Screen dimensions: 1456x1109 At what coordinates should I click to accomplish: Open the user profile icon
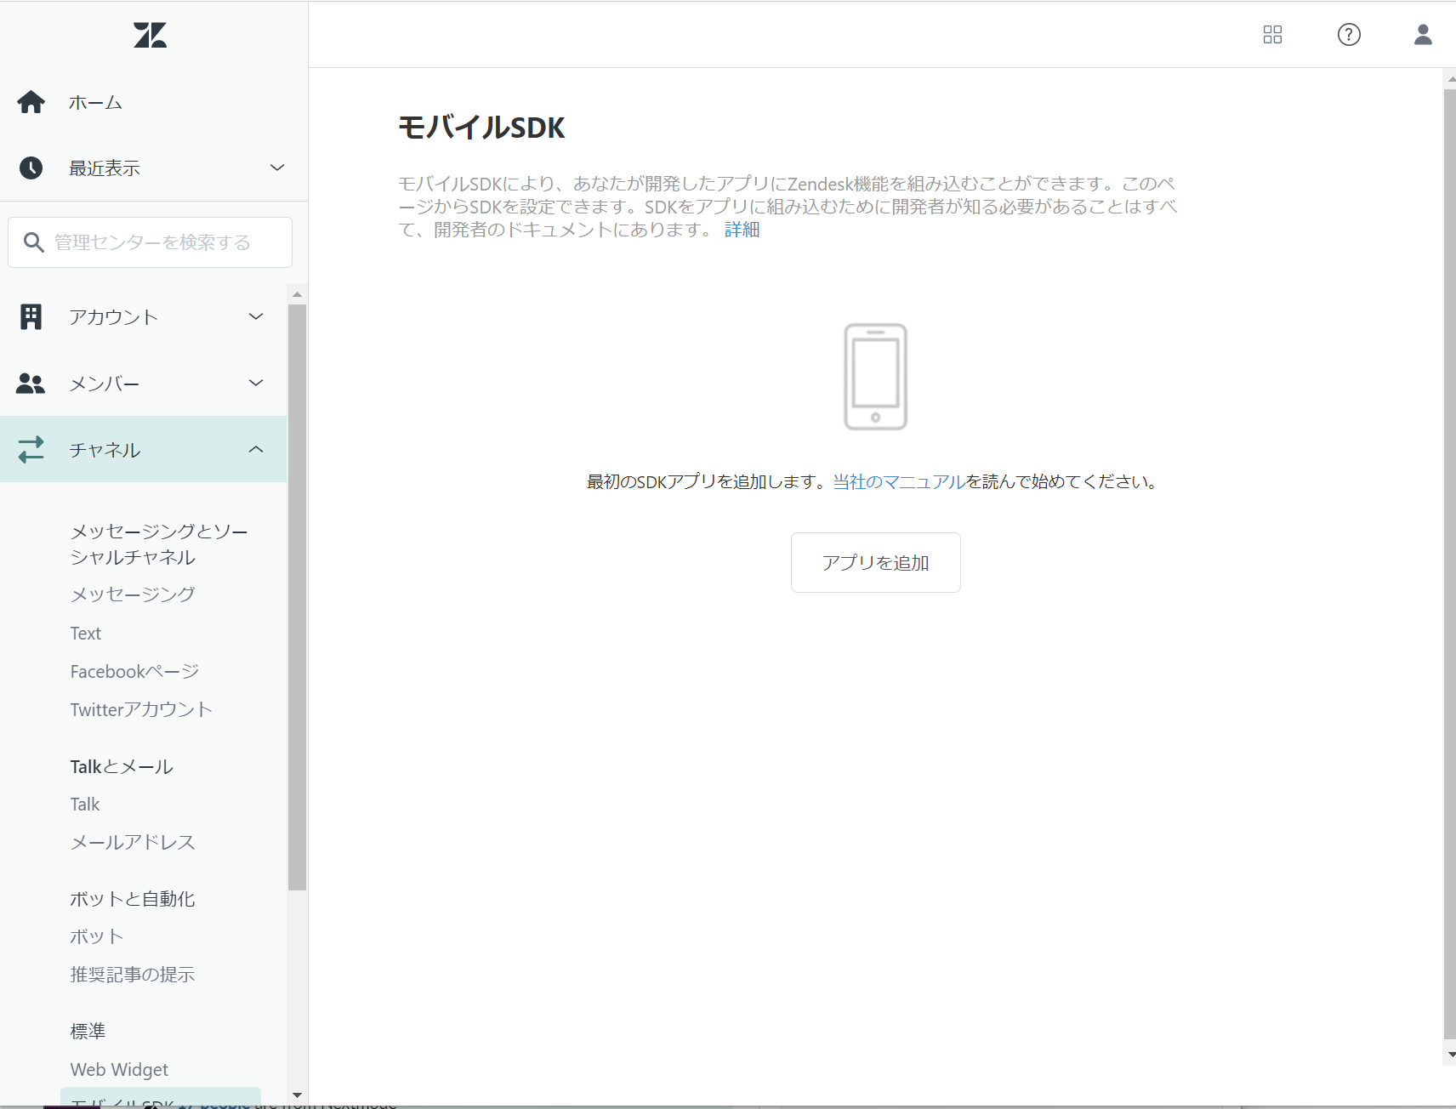point(1421,35)
